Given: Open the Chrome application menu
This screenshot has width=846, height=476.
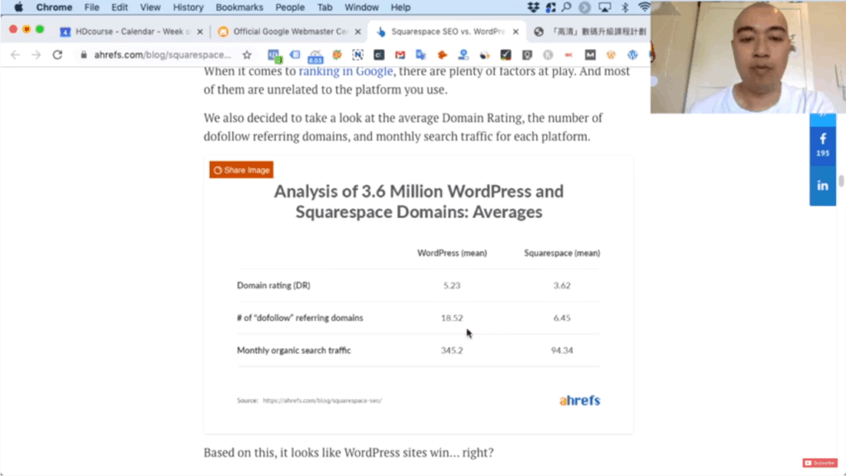Looking at the screenshot, I should tap(54, 7).
